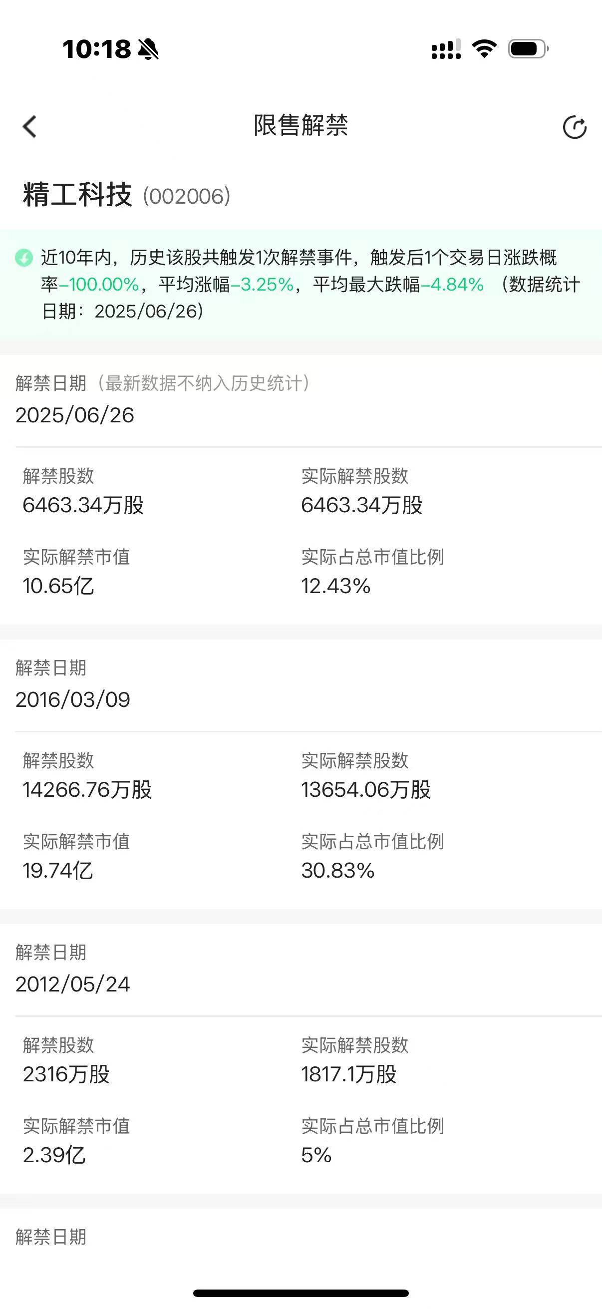Tap the back arrow icon
This screenshot has width=602, height=1309.
coord(29,126)
